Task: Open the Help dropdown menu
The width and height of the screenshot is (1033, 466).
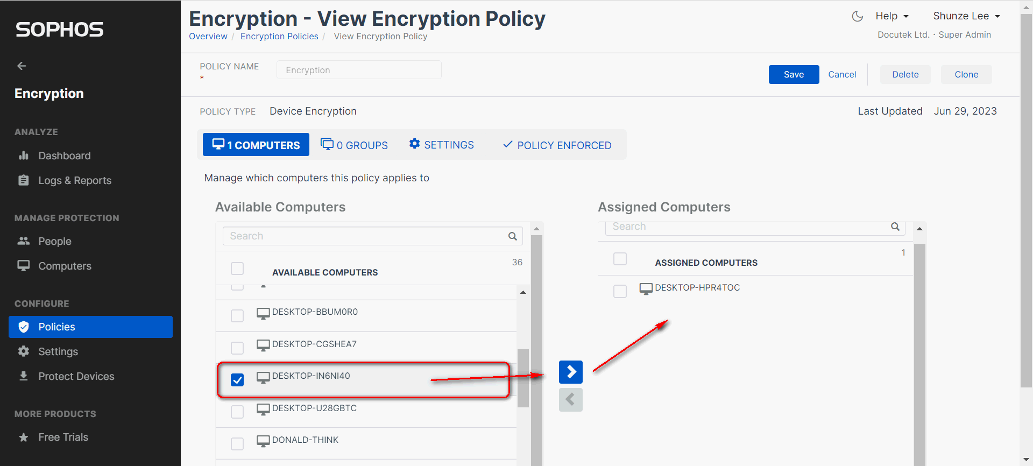Action: (892, 16)
